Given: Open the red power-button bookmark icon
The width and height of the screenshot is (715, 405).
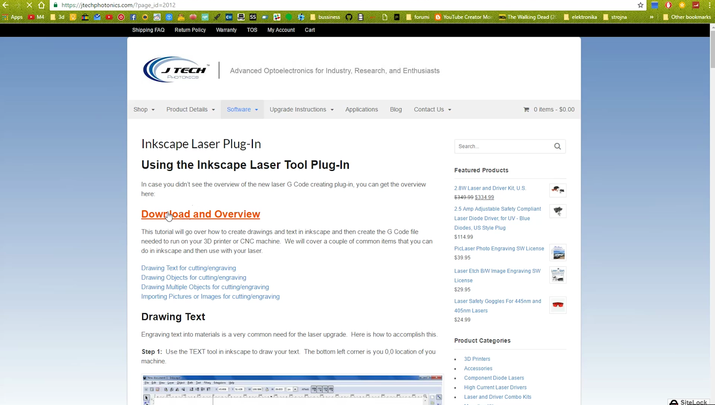Looking at the screenshot, I should coord(121,17).
